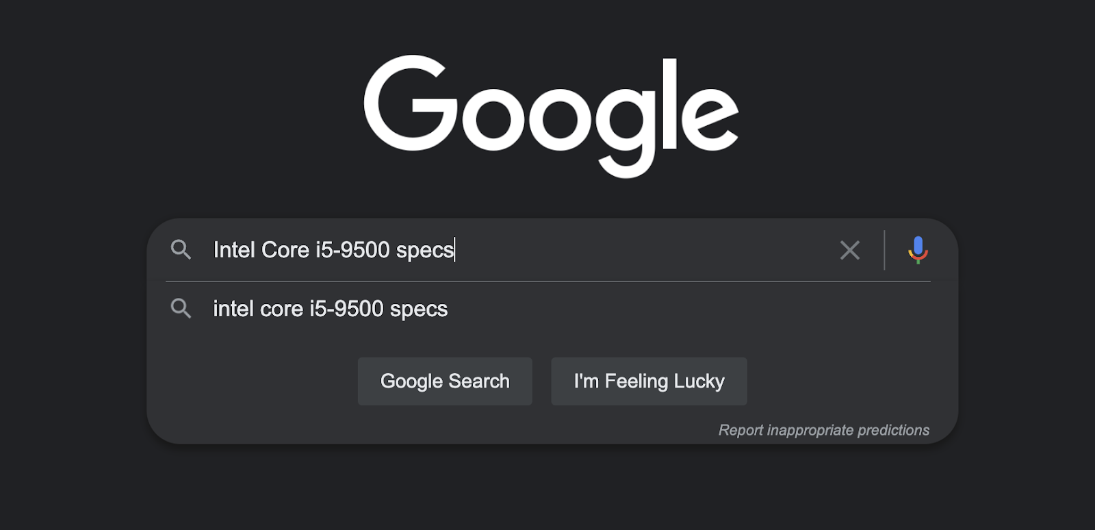Place cursor on "i5-9500" in typed query

352,250
